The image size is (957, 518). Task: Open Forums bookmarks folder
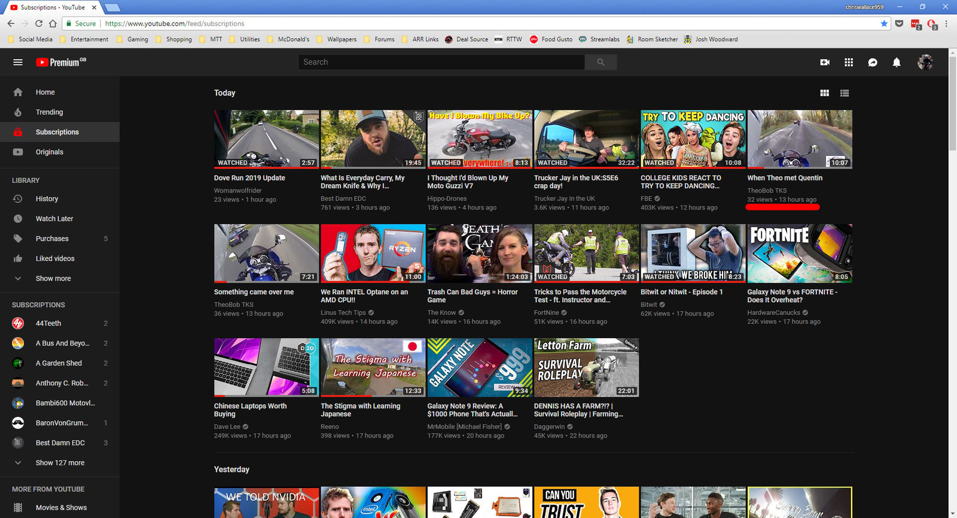tap(379, 39)
